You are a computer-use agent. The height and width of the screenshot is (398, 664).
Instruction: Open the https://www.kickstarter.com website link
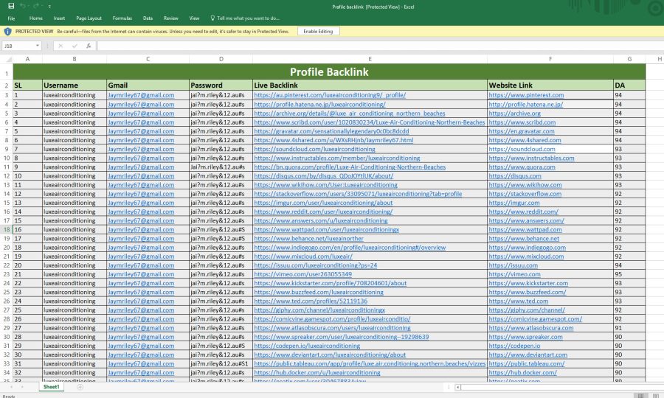(528, 283)
